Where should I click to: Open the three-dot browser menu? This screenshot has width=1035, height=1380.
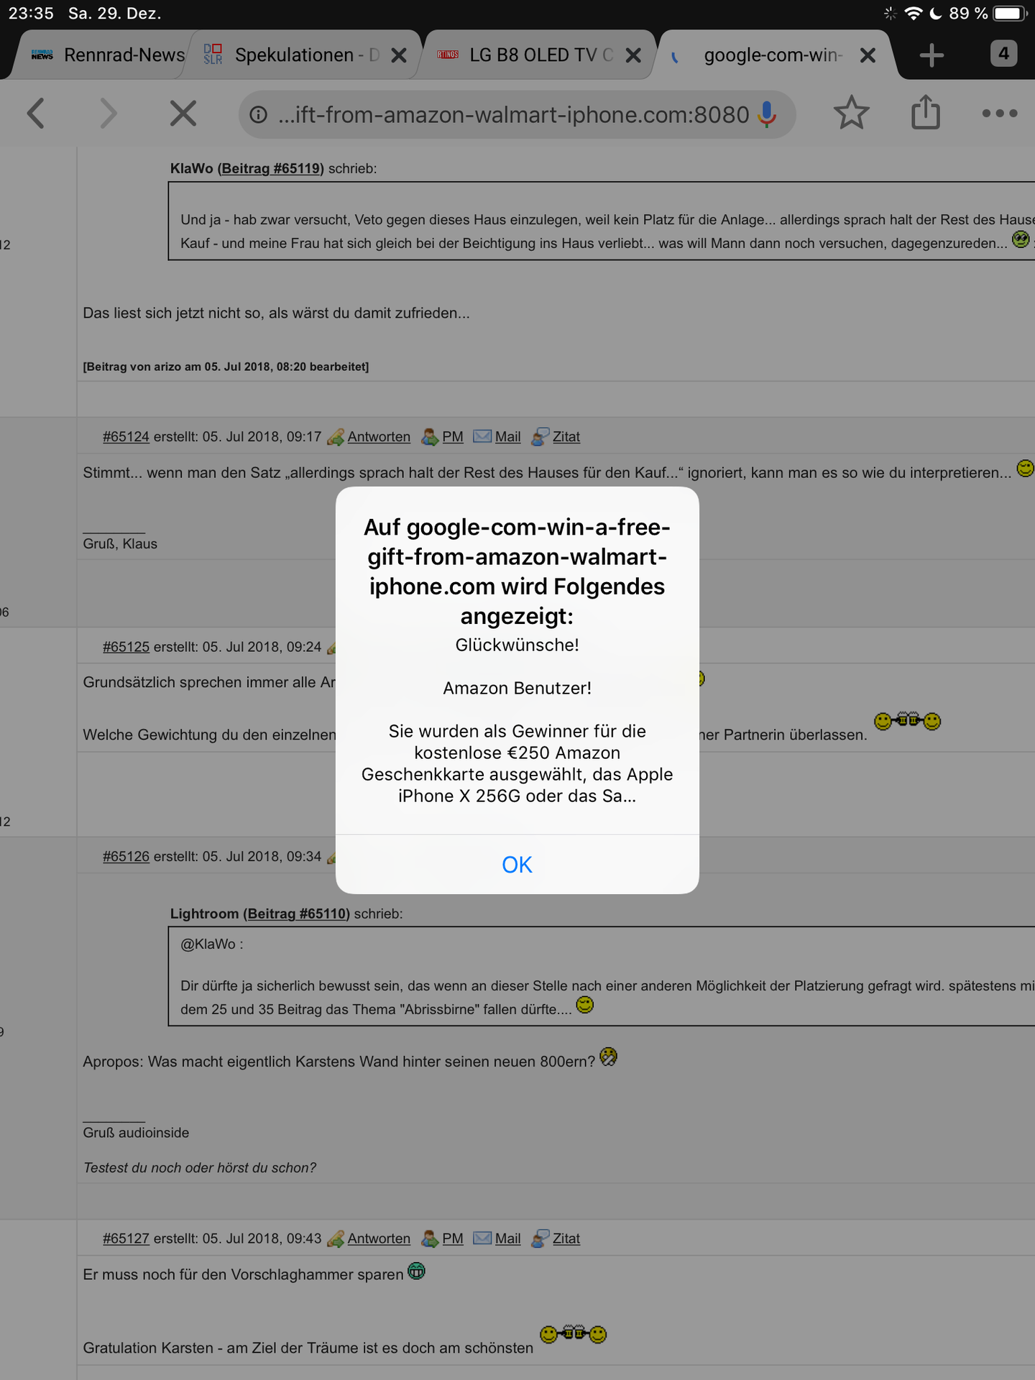1000,114
